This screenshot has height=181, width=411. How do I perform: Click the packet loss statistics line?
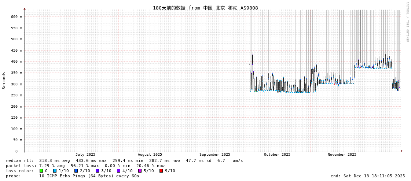(85, 166)
